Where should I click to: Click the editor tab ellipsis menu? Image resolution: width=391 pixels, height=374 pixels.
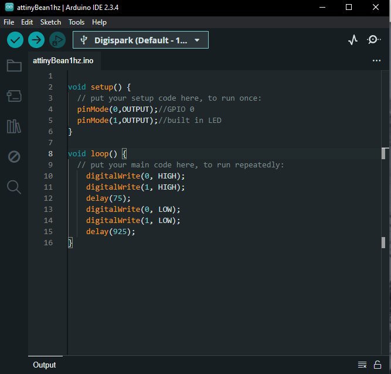tap(376, 60)
